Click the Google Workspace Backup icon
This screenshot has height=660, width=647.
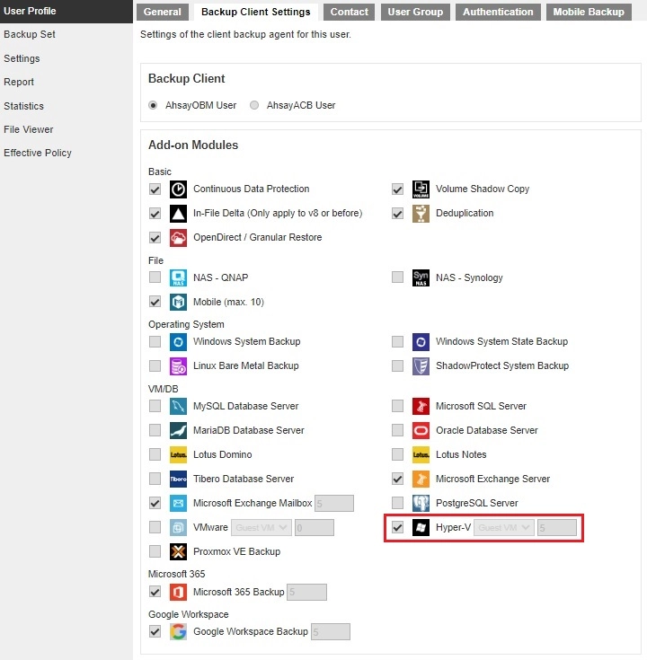[x=179, y=632]
